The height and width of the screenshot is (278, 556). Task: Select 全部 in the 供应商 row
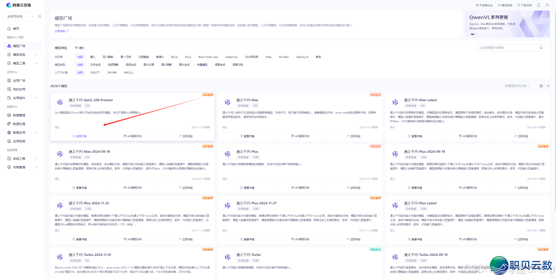click(80, 57)
